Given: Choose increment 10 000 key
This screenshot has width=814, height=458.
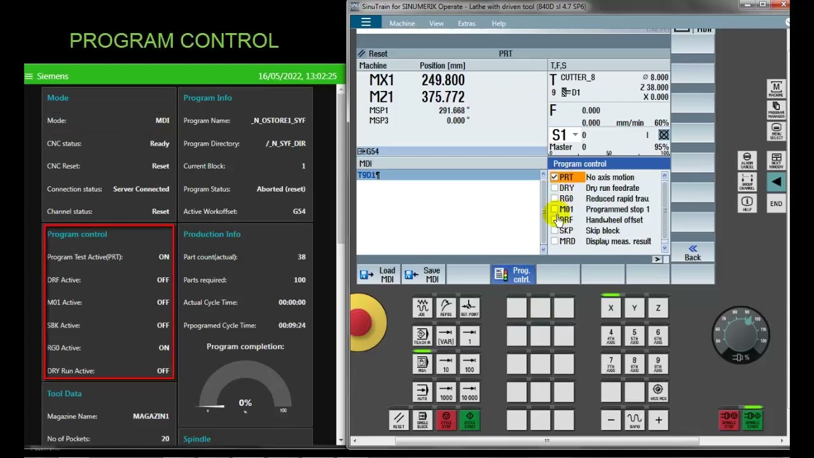Looking at the screenshot, I should pos(469,391).
